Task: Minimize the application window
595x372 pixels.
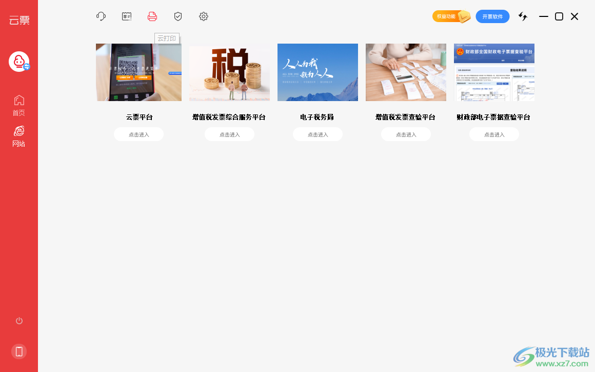Action: 543,16
